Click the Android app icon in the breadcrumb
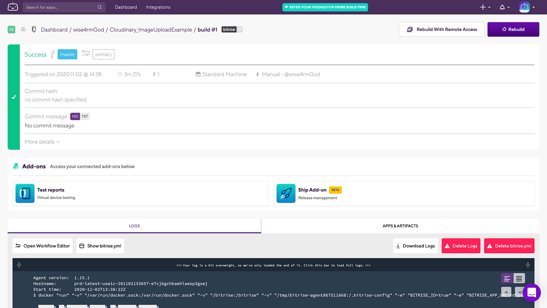 23,29
